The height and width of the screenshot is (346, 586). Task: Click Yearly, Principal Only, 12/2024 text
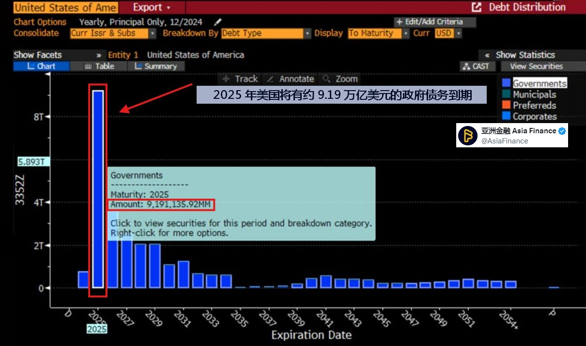click(140, 22)
